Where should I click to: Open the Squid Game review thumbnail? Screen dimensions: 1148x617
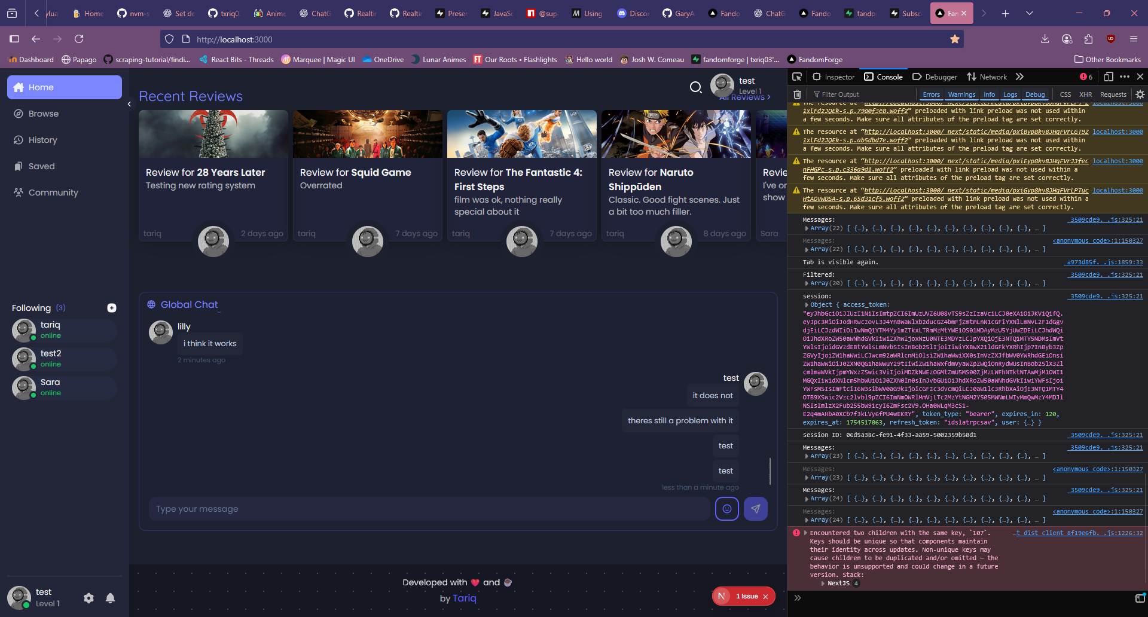368,134
